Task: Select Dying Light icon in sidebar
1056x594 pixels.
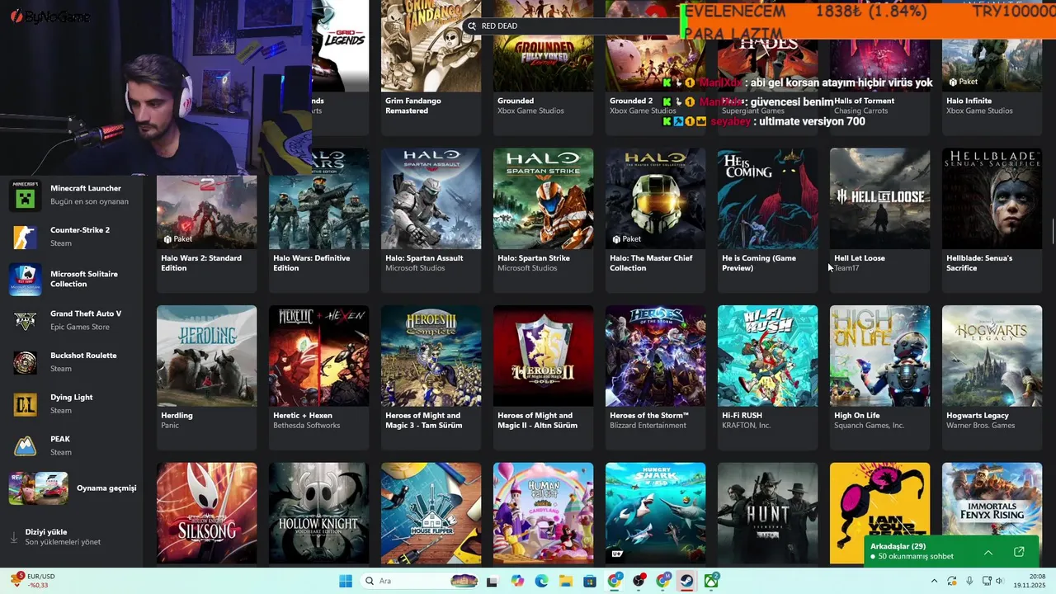Action: (25, 404)
